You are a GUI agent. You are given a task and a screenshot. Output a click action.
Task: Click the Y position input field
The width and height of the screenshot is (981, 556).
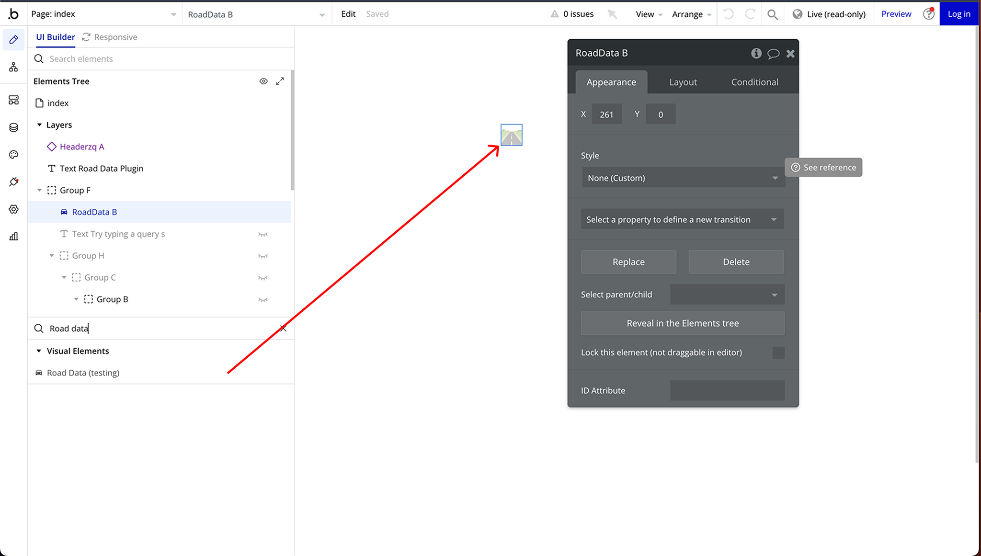[x=660, y=114]
